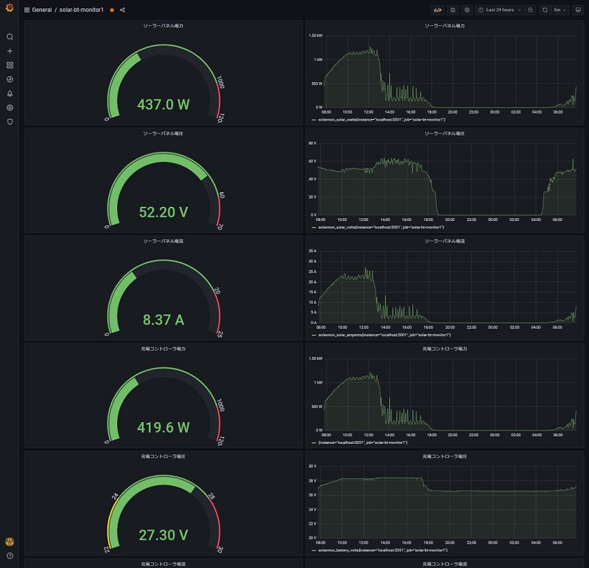The width and height of the screenshot is (589, 568).
Task: Open the Grafana home logo
Action: point(10,7)
